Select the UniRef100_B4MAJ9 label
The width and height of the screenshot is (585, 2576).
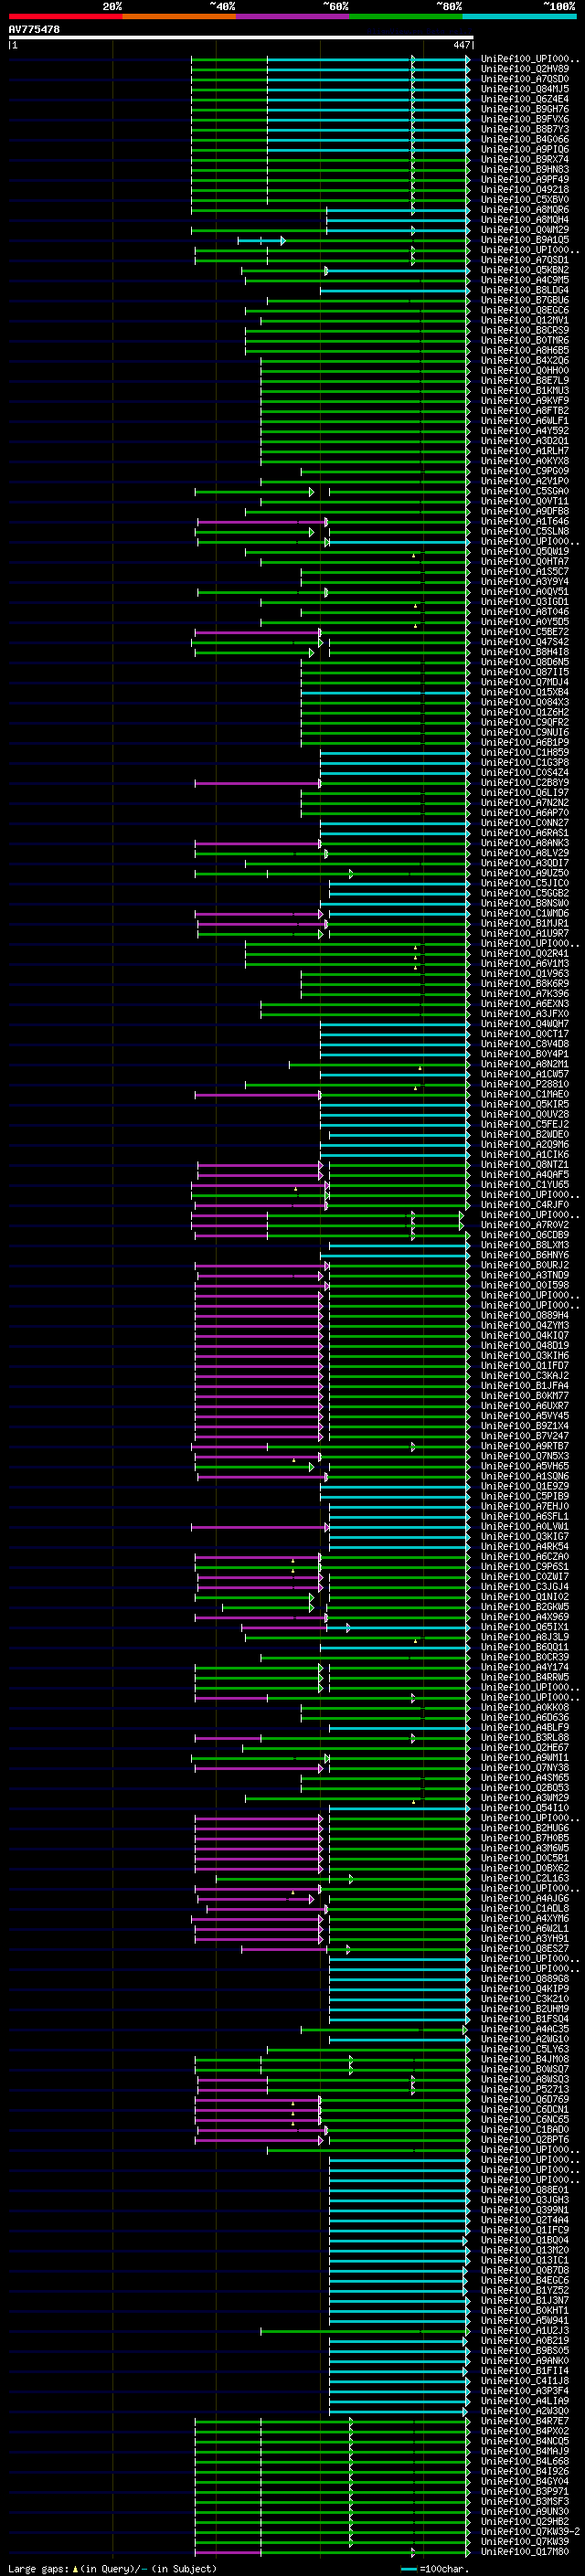(525, 2451)
